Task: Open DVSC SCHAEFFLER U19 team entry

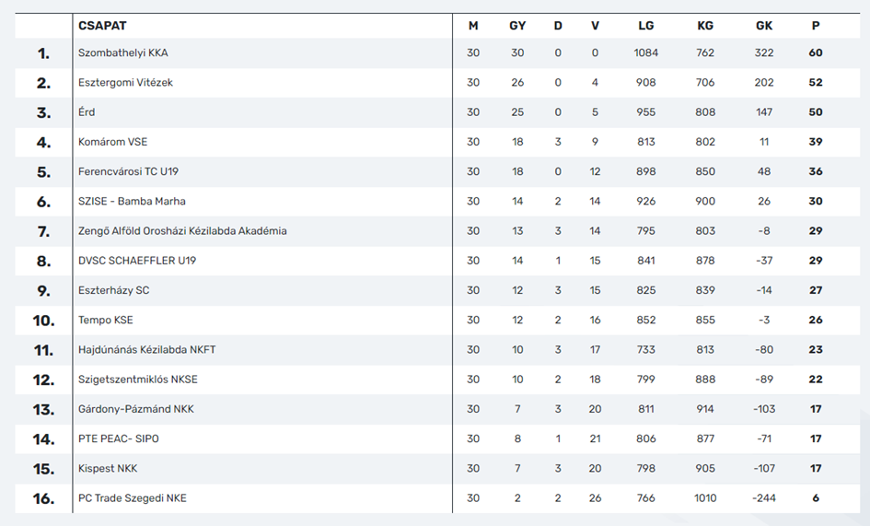Action: click(x=137, y=261)
